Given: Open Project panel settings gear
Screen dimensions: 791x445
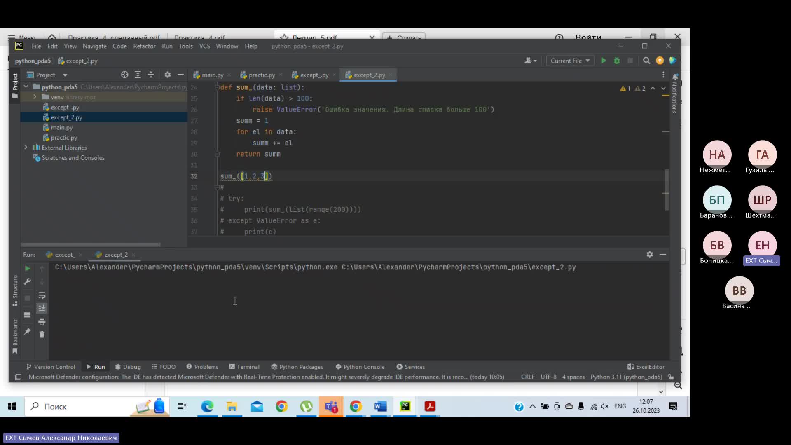Looking at the screenshot, I should click(x=167, y=75).
